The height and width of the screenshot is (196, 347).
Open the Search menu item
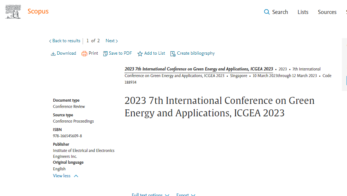click(x=280, y=12)
